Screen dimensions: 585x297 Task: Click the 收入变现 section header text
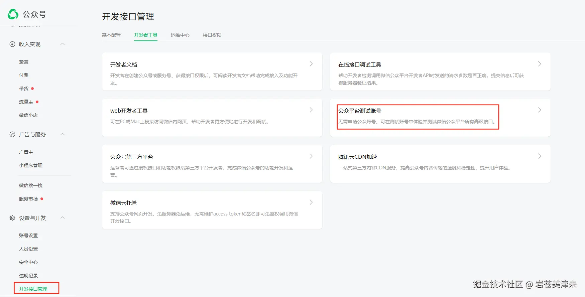30,44
